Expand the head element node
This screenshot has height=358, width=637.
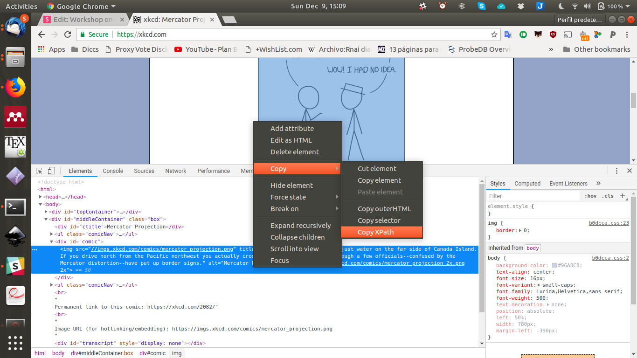[x=41, y=197]
